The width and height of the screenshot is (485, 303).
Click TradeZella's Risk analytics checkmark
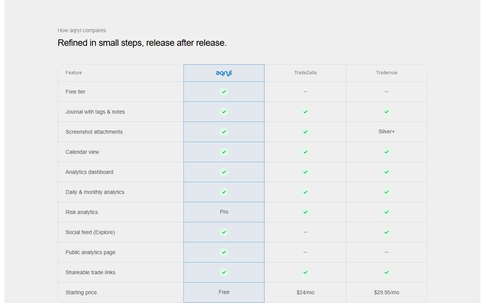[x=305, y=212]
